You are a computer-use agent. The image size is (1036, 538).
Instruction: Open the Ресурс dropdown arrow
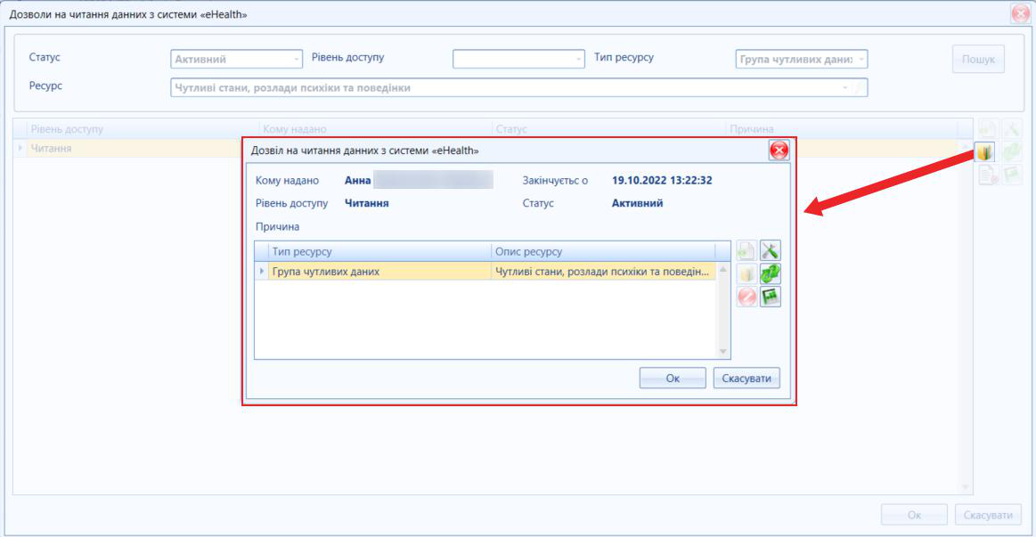845,88
